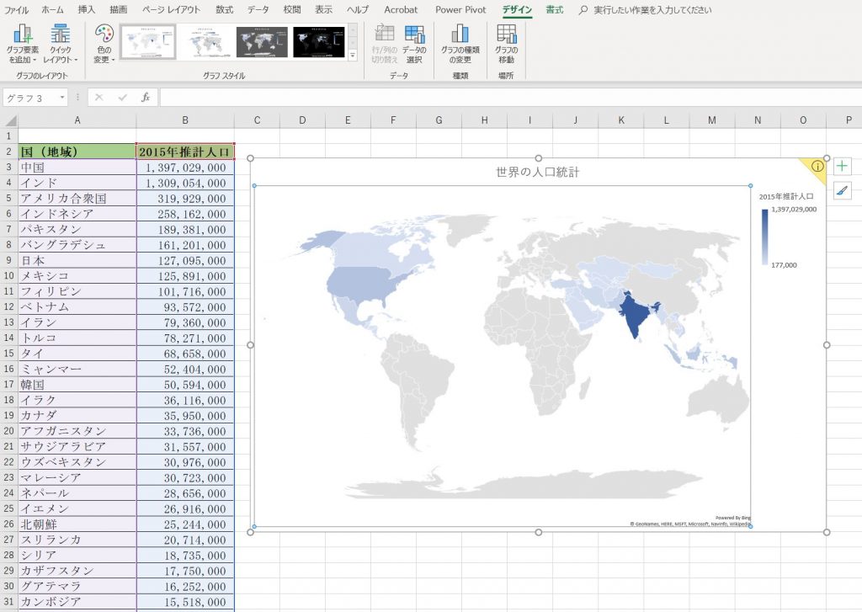
Task: Click データの選択 (Select Data) icon
Action: 414,35
